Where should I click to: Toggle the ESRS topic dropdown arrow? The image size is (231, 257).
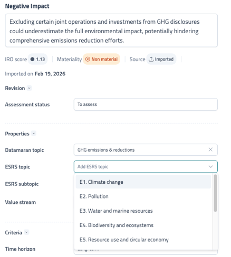click(x=210, y=166)
